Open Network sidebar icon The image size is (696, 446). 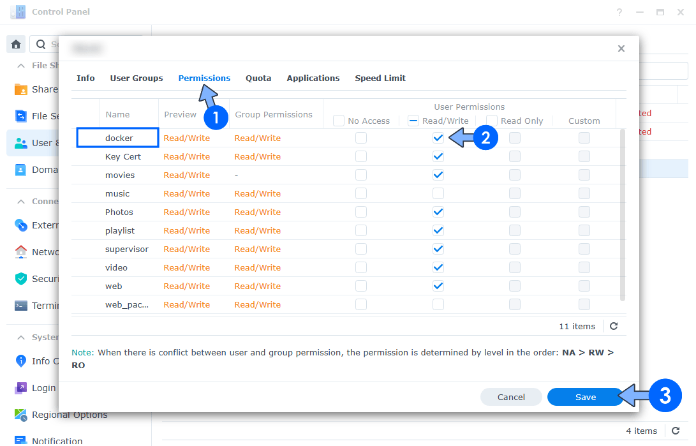[x=21, y=251]
